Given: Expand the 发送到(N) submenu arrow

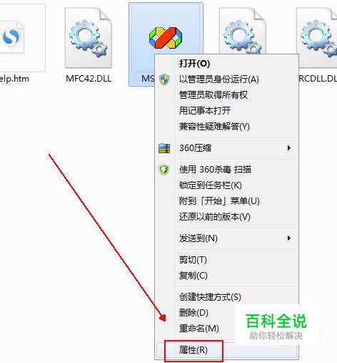Looking at the screenshot, I should point(289,238).
